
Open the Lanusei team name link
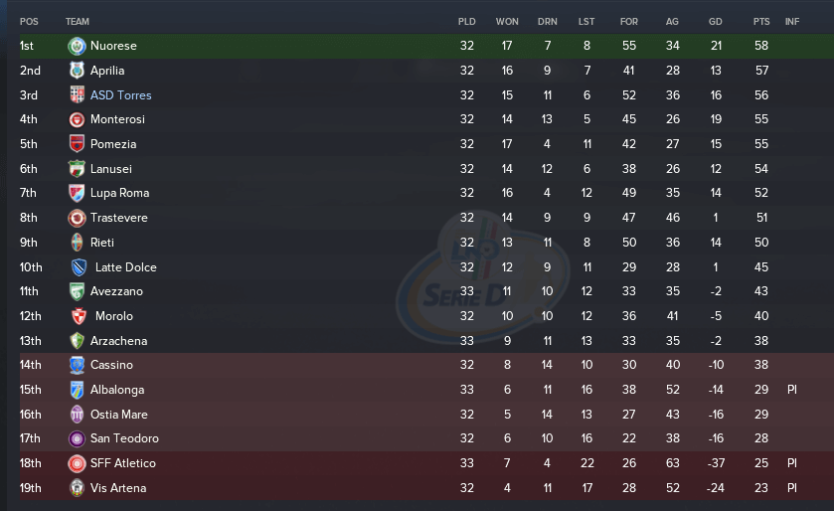(110, 169)
